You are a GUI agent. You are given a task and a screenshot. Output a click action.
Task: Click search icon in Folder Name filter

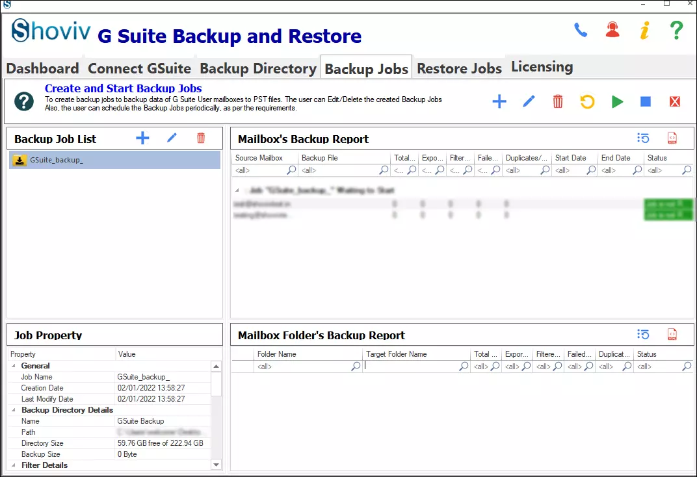(x=356, y=366)
